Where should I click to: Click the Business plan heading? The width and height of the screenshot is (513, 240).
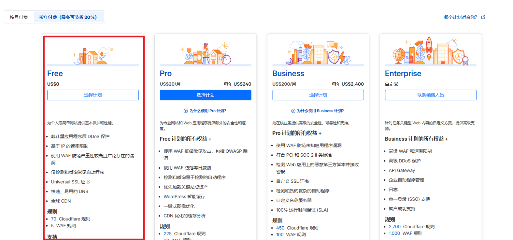pyautogui.click(x=288, y=74)
